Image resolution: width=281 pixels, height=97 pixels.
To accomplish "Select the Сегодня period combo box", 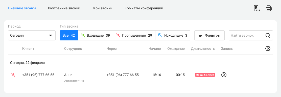I will (x=32, y=36).
